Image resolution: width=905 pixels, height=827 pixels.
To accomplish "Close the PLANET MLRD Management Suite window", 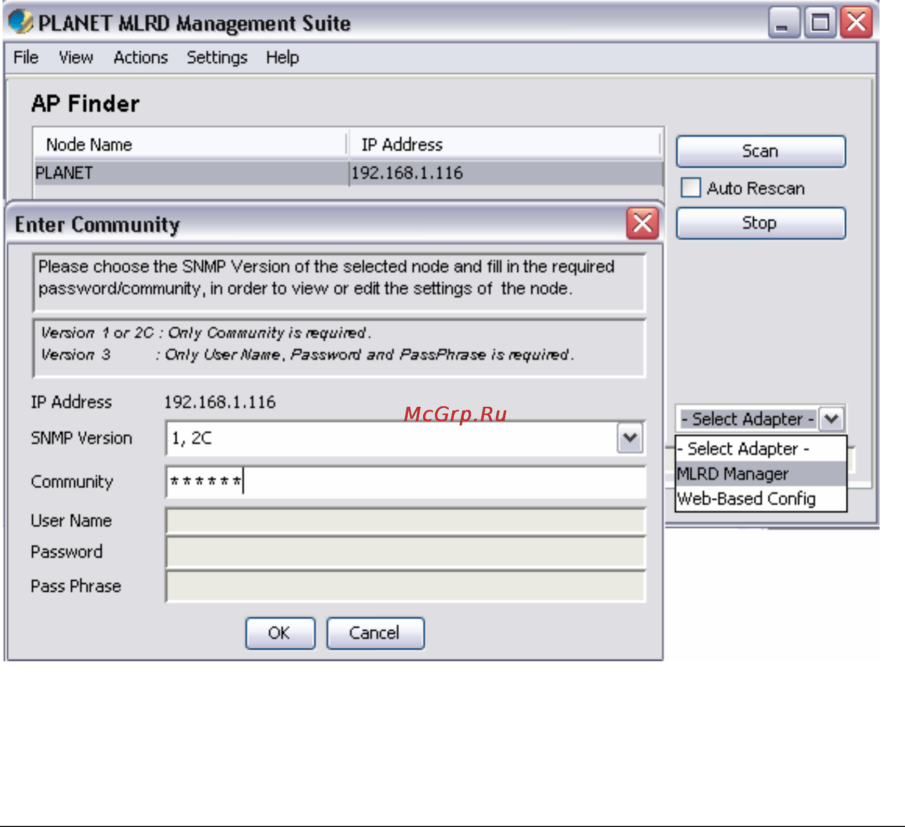I will [857, 23].
